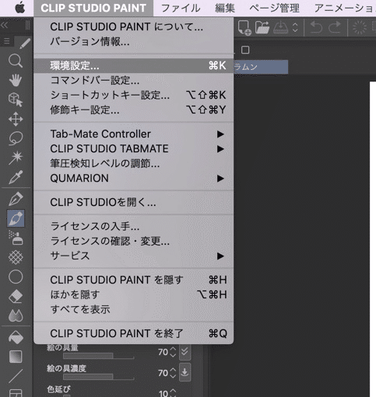Select the Hand move tool

[16, 80]
